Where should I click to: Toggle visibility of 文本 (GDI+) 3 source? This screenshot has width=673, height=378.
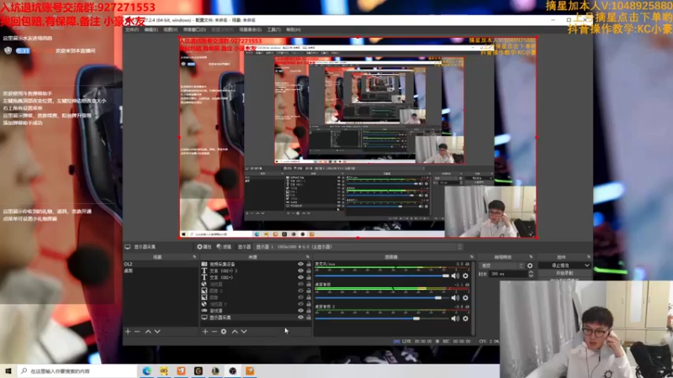coord(300,270)
